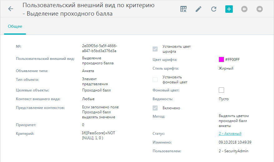Go to next record circle arrow
This screenshot has height=162, width=274.
[x=260, y=9]
